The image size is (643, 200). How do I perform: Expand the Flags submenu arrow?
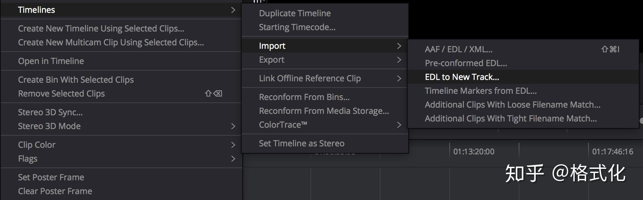[233, 159]
